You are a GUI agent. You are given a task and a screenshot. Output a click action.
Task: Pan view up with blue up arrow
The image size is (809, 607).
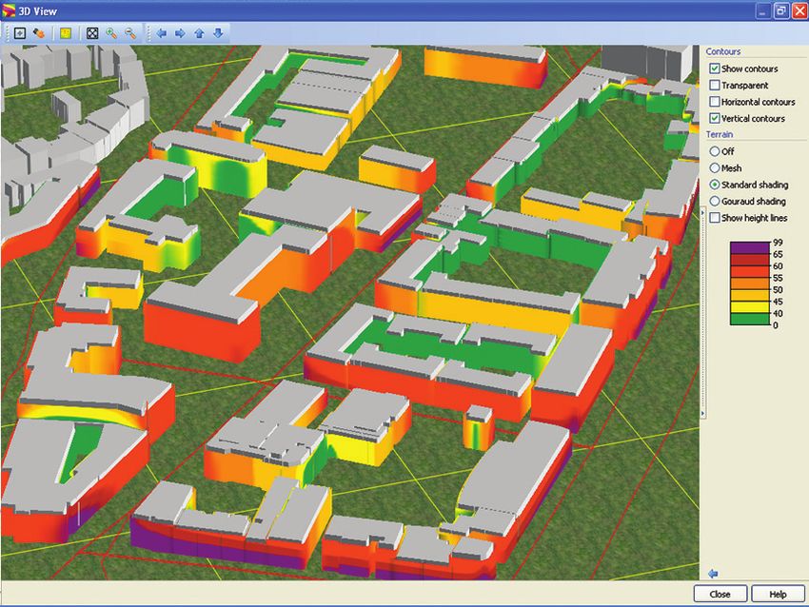199,33
